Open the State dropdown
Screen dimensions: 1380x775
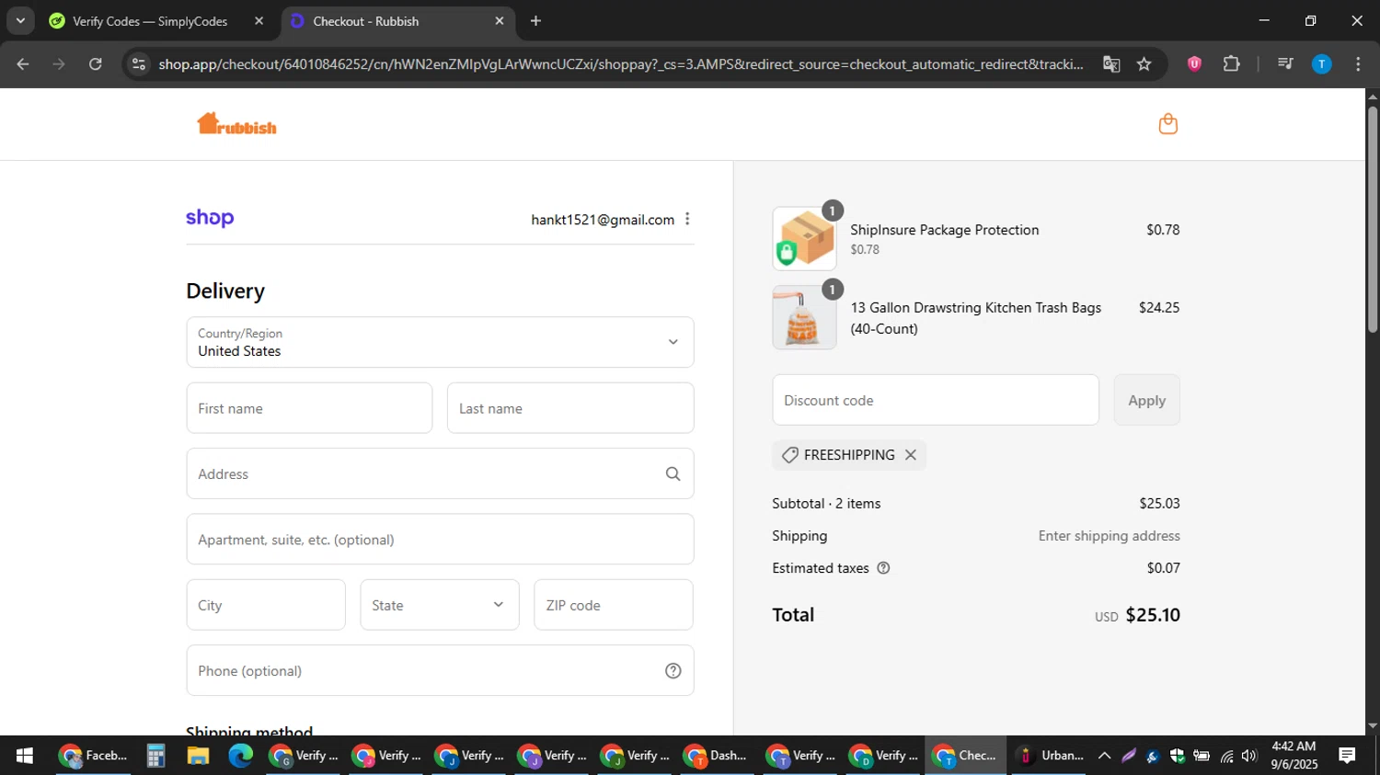click(x=440, y=605)
